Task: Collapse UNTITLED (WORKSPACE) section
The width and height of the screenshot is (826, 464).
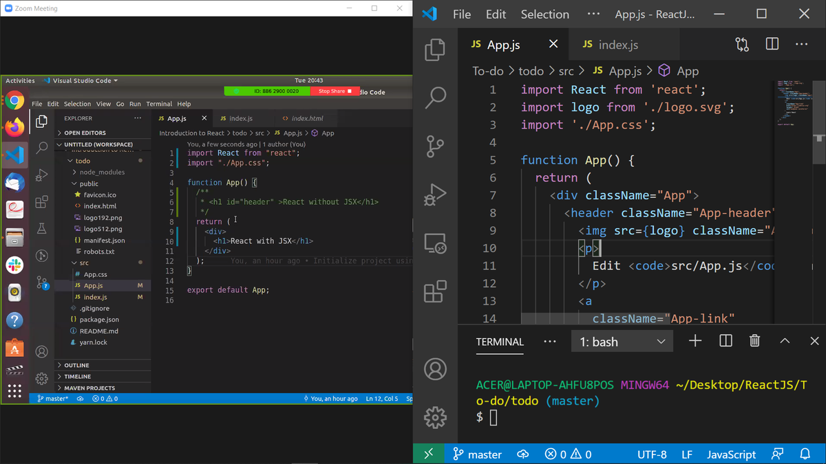Action: coord(102,144)
